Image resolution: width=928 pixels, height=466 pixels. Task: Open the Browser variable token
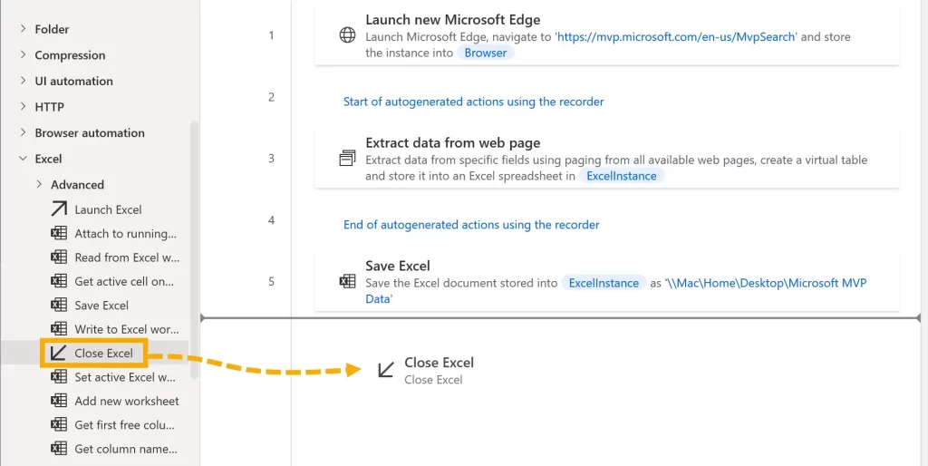tap(486, 53)
